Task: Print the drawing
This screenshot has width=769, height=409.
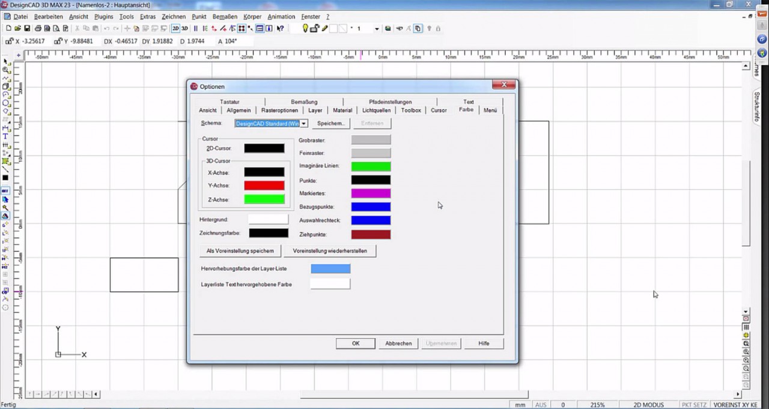Action: 38,29
